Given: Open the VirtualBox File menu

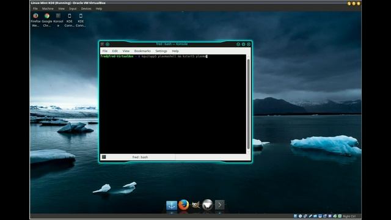Looking at the screenshot, I should (35, 9).
